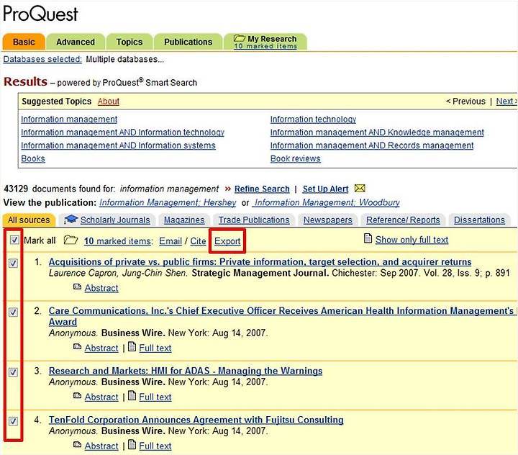Image resolution: width=518 pixels, height=455 pixels.
Task: Open the Advanced search tab
Action: click(76, 42)
